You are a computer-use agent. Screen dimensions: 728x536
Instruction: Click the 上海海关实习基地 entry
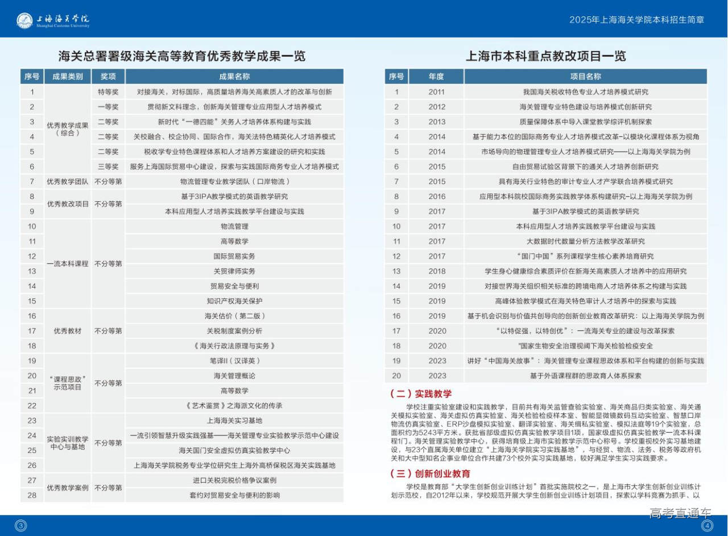pos(234,421)
